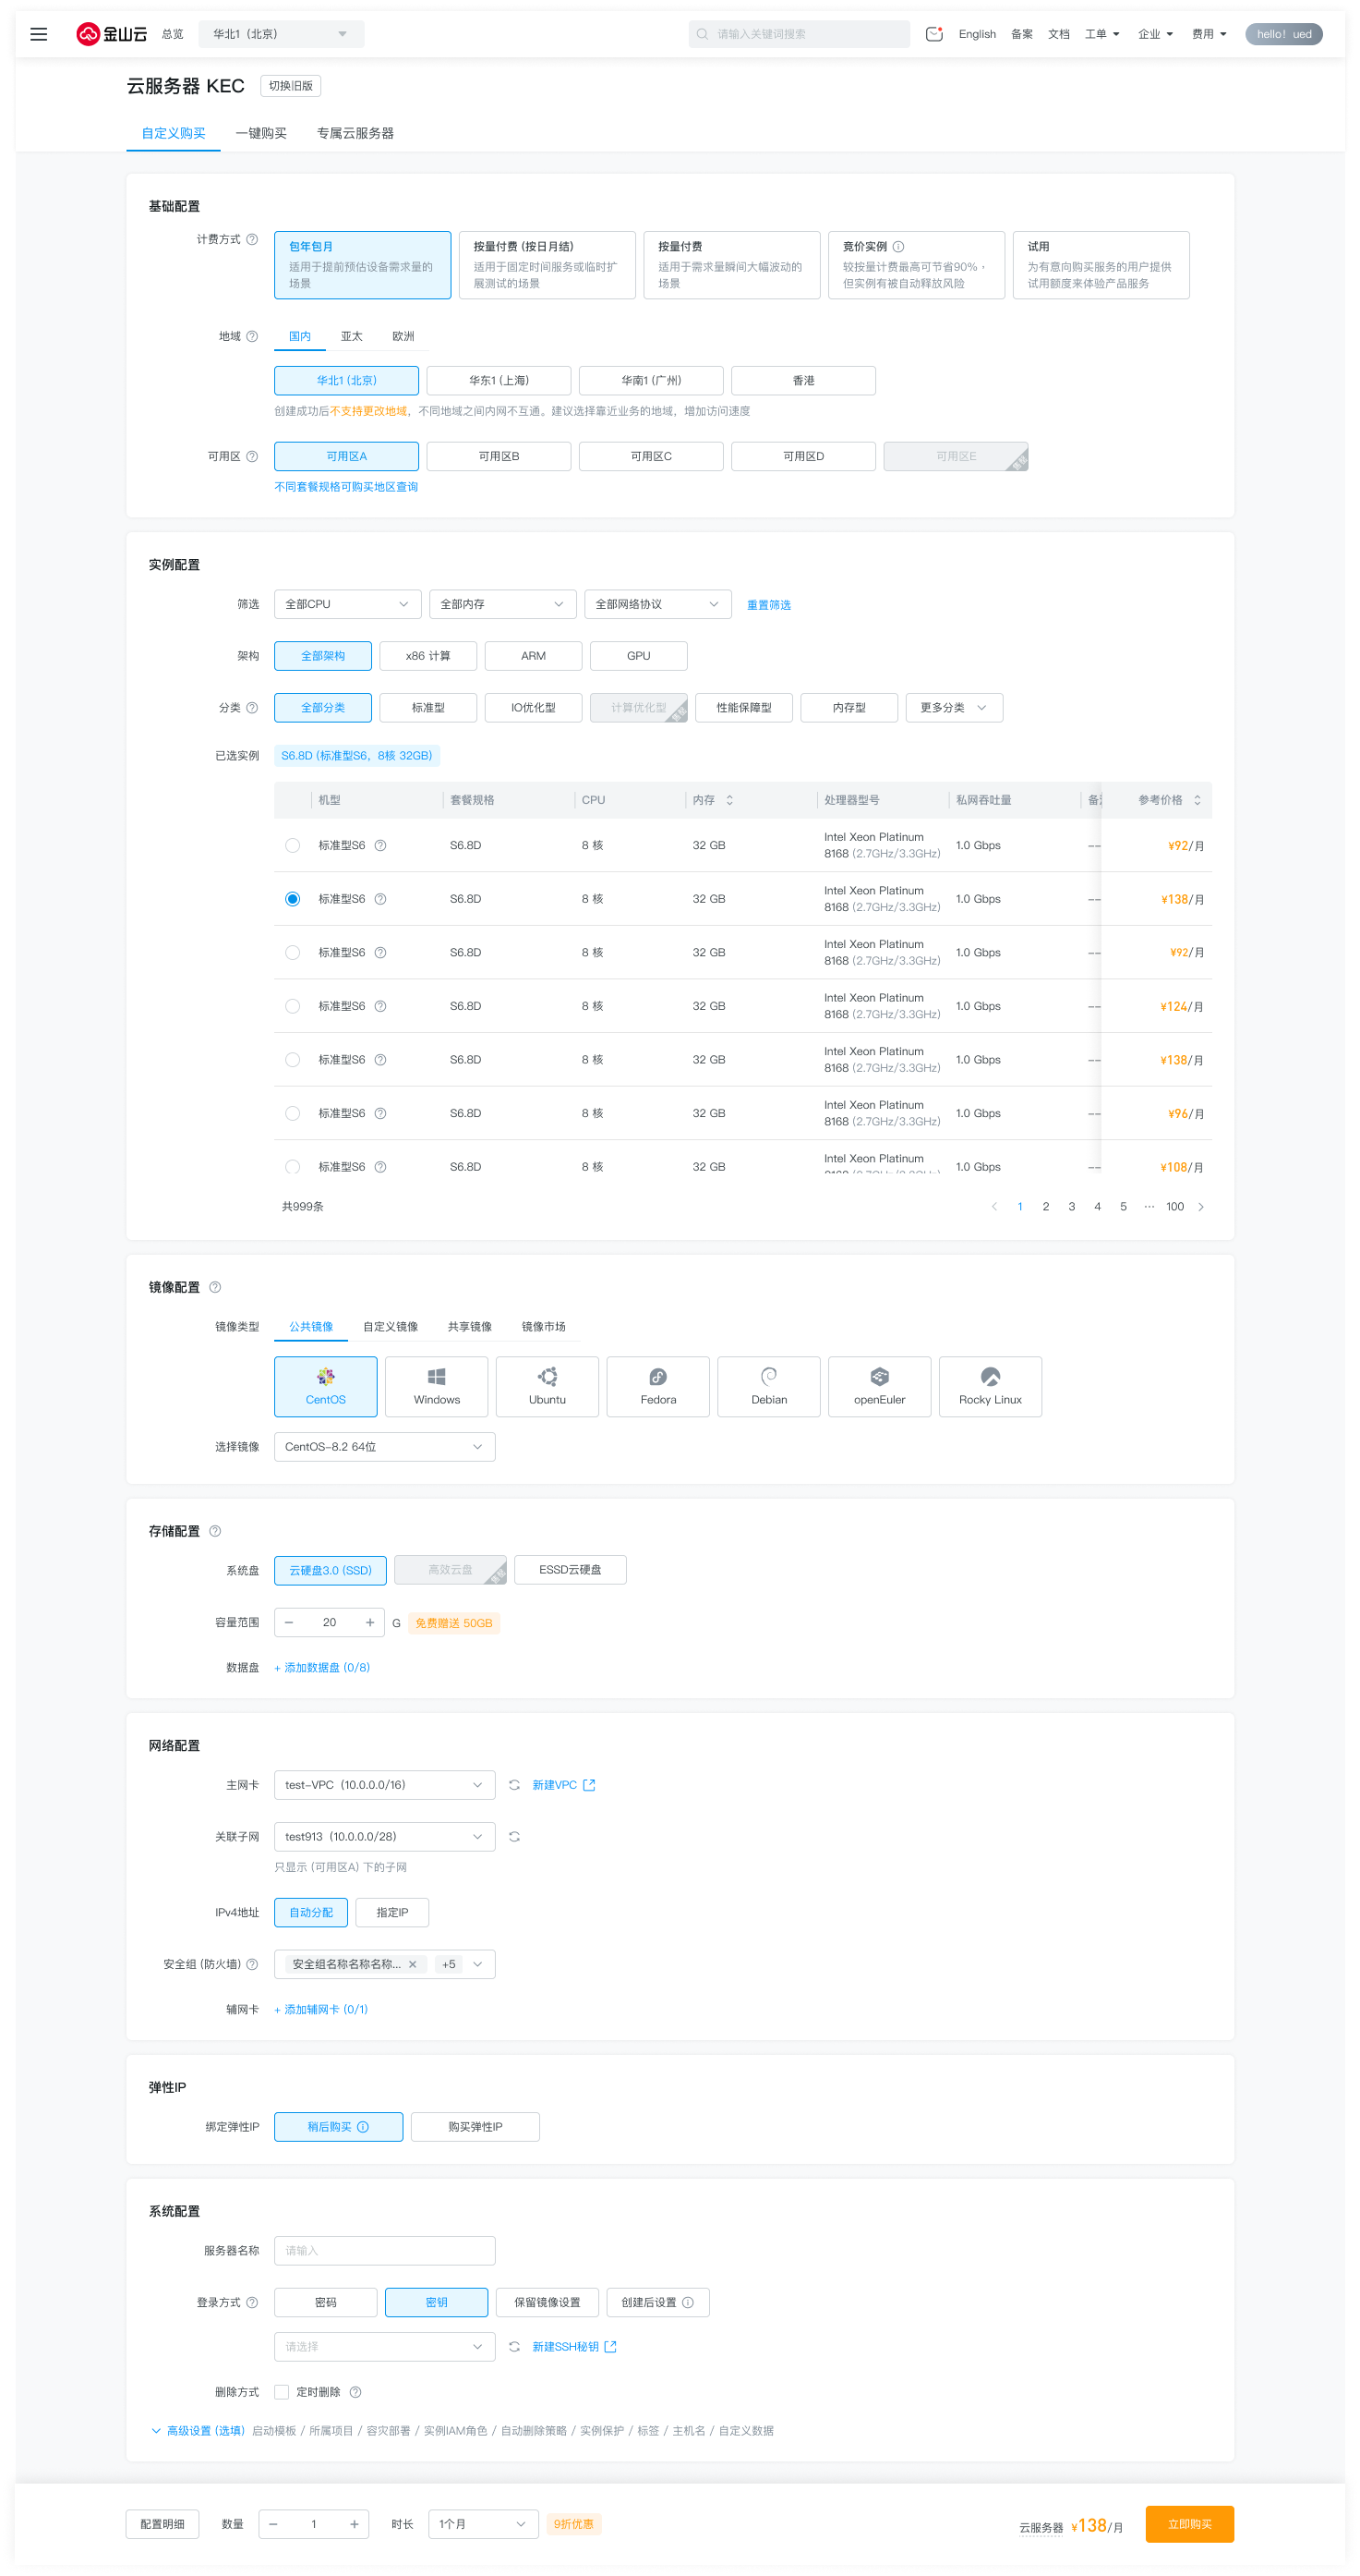Click the 立即购买 button

(x=1188, y=2524)
